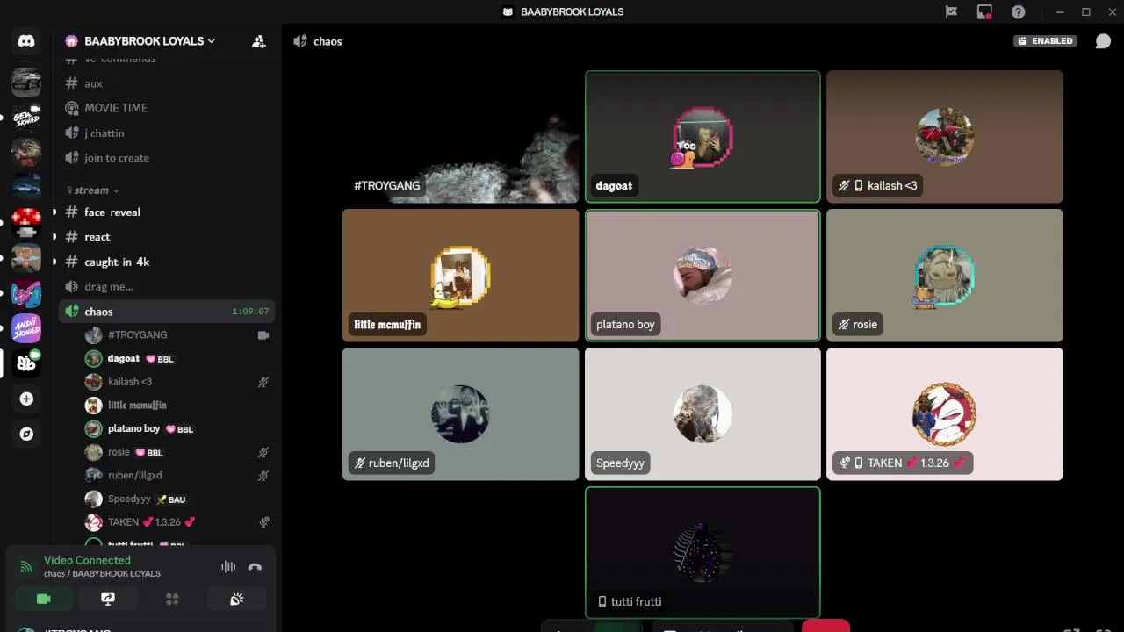Open the Help question mark icon

click(x=1018, y=11)
